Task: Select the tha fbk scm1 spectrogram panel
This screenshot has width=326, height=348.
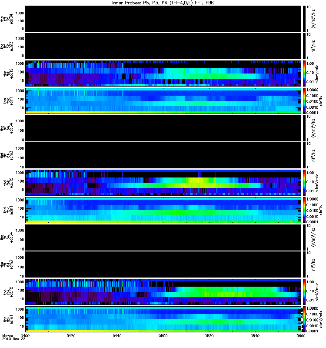Action: coord(163,101)
